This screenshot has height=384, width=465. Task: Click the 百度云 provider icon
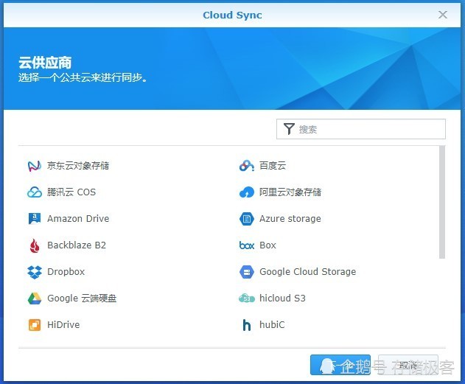click(247, 166)
